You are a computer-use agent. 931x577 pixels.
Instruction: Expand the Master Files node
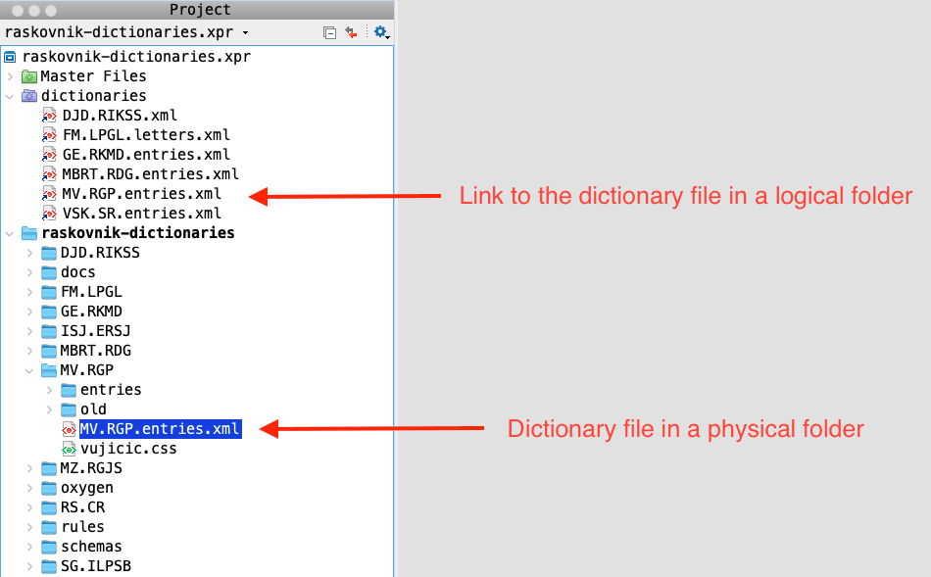(x=11, y=76)
